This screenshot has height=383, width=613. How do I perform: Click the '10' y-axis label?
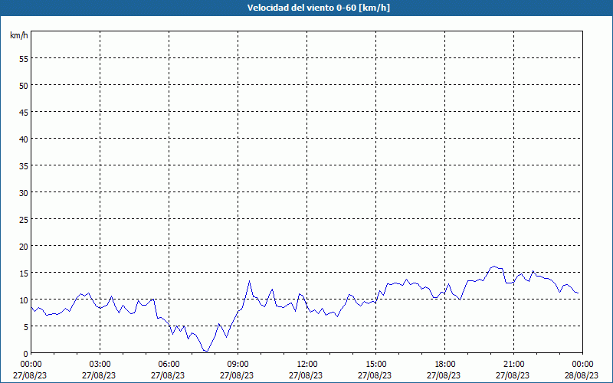pos(24,302)
